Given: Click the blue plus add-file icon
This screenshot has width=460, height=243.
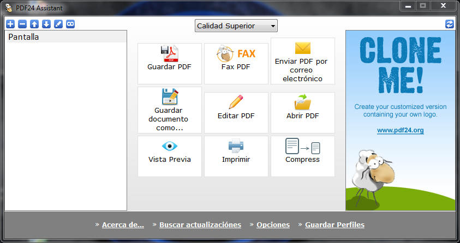Looking at the screenshot, I should pyautogui.click(x=10, y=24).
